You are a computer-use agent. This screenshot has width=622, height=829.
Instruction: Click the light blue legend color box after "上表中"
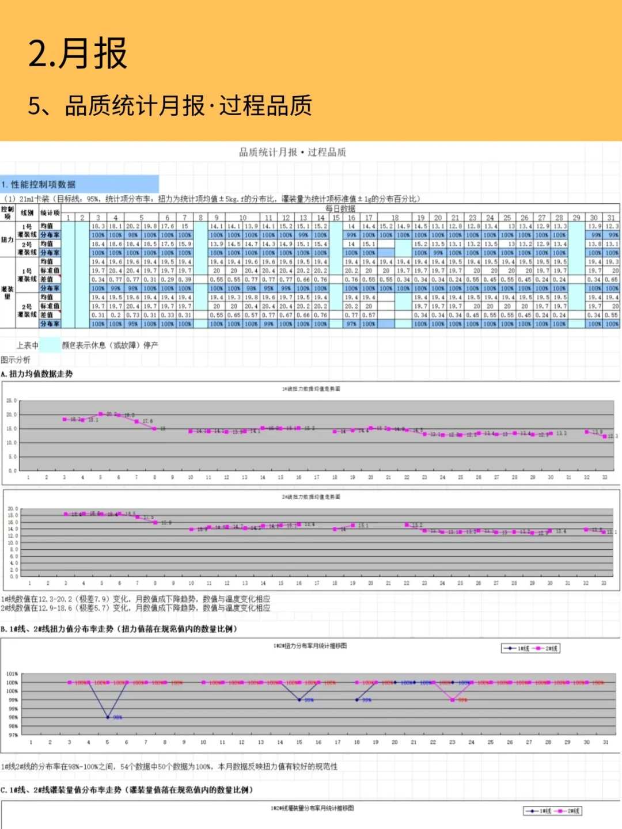point(50,345)
